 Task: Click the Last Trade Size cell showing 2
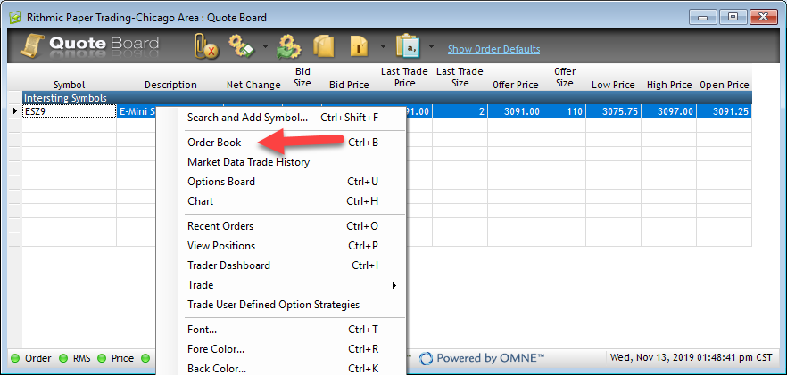tap(460, 111)
